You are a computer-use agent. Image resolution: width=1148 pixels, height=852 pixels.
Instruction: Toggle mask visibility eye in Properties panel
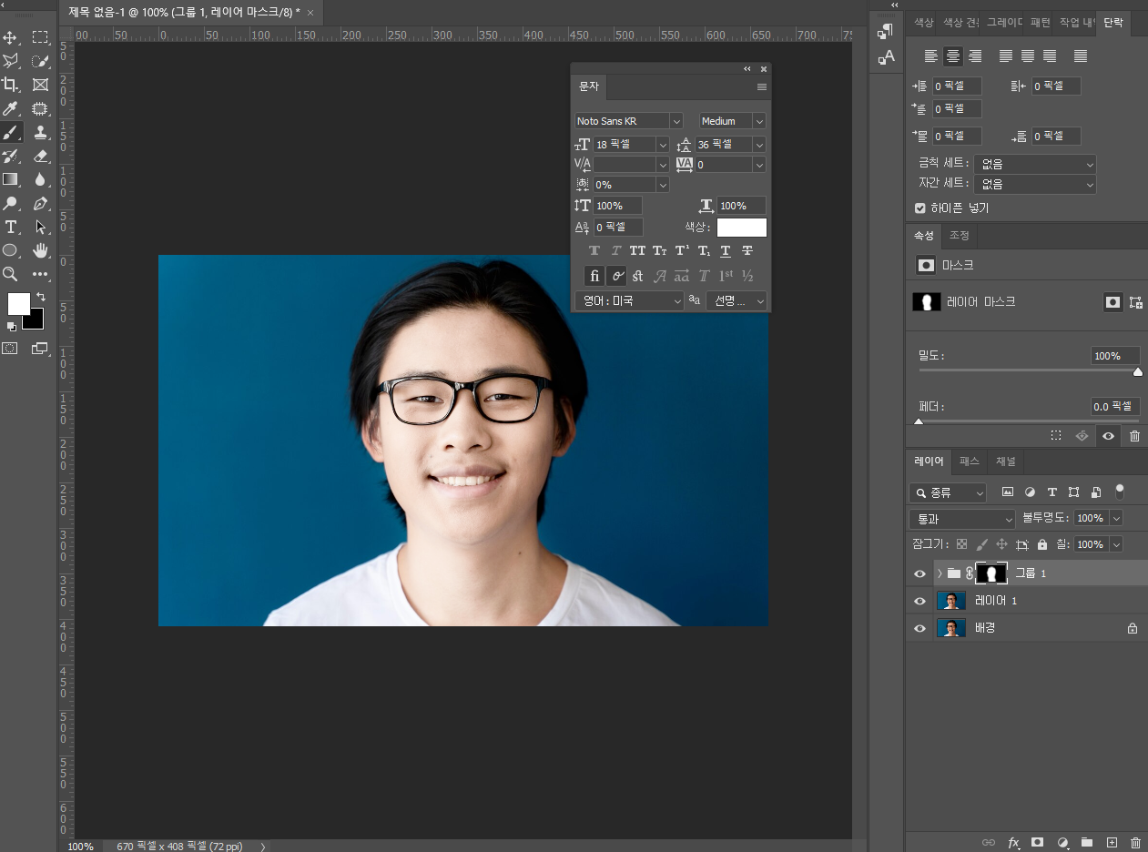click(x=1108, y=436)
